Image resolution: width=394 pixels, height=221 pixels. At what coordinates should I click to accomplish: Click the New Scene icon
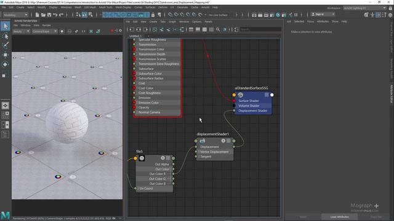tap(37, 15)
